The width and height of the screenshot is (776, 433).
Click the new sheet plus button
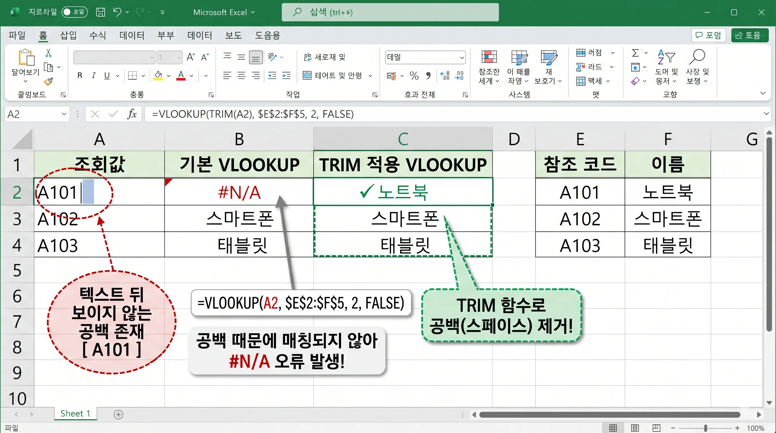click(x=118, y=414)
